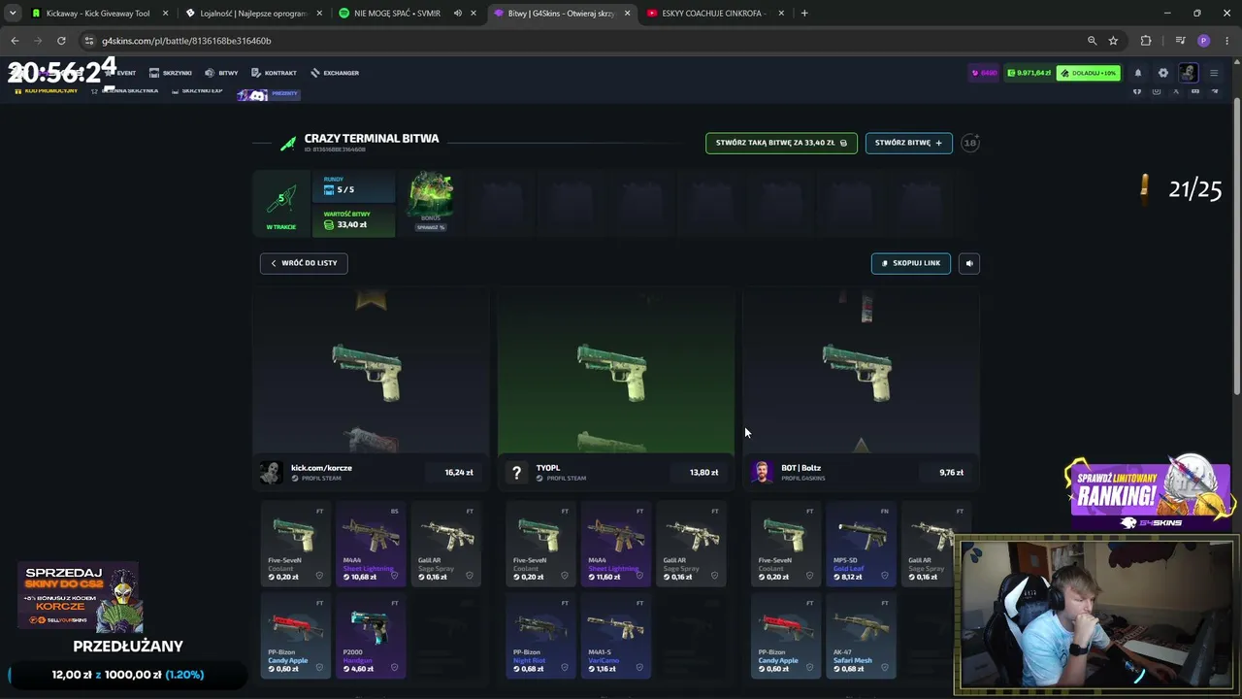The width and height of the screenshot is (1242, 699).
Task: Bookmark this page with the star icon
Action: (1113, 41)
